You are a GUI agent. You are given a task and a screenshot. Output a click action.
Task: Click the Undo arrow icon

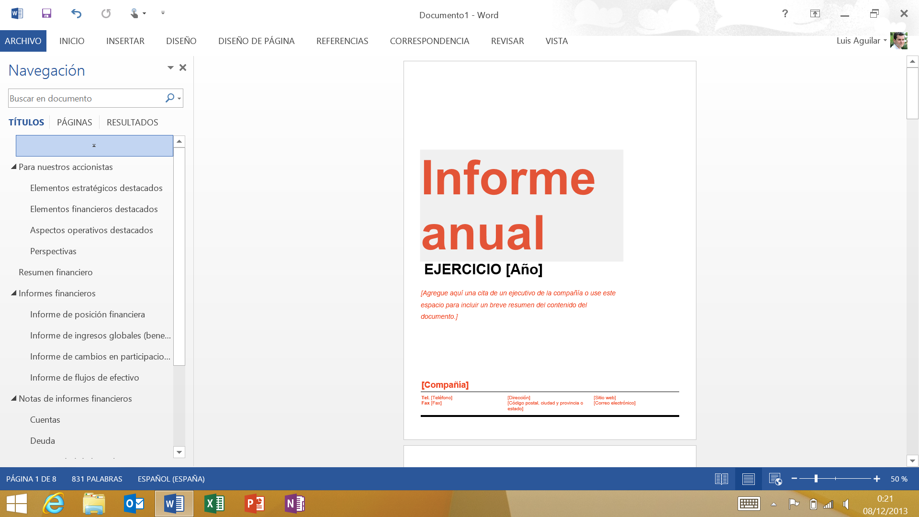click(x=76, y=13)
